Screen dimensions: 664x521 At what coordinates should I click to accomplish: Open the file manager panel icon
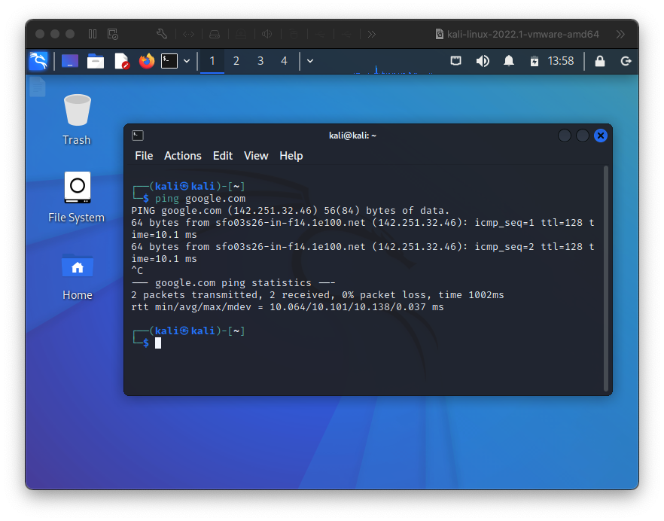[x=96, y=61]
